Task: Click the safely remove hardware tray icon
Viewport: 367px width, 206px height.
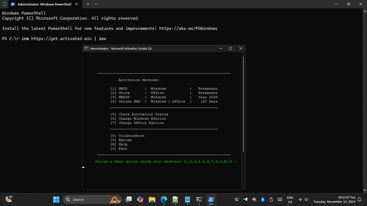Action: [x=271, y=199]
